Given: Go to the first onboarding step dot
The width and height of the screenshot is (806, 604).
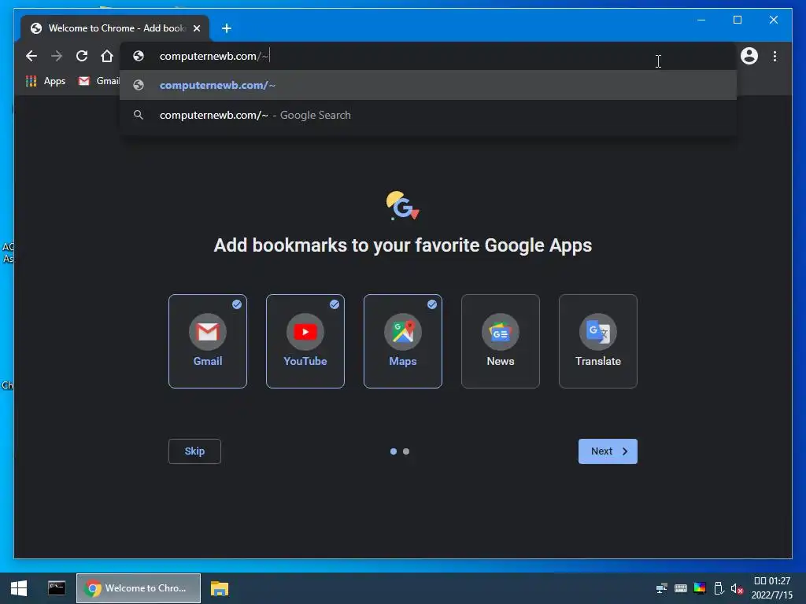Looking at the screenshot, I should pos(394,451).
